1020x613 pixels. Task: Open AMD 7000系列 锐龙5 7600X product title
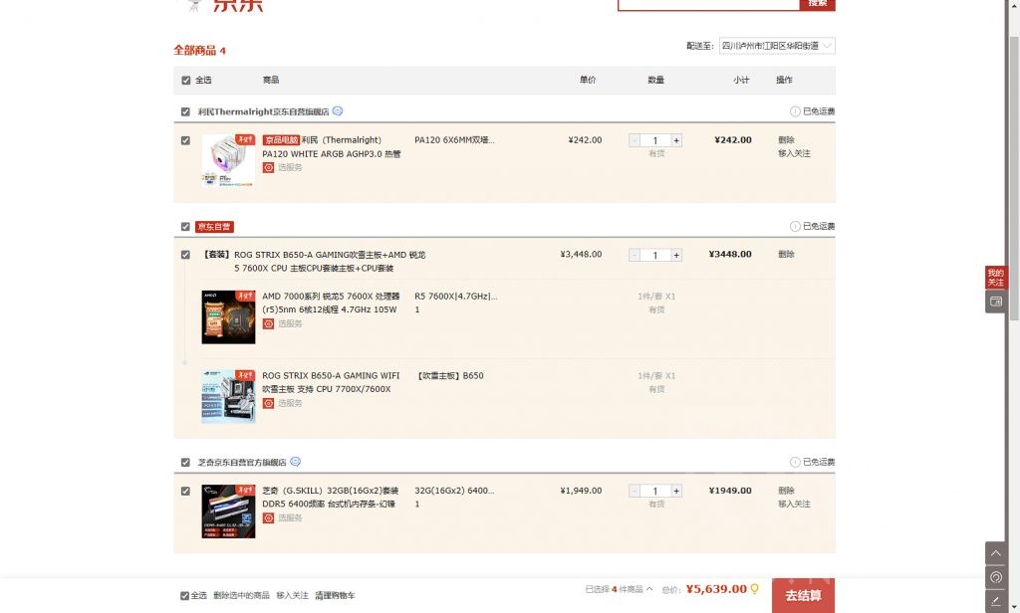331,303
